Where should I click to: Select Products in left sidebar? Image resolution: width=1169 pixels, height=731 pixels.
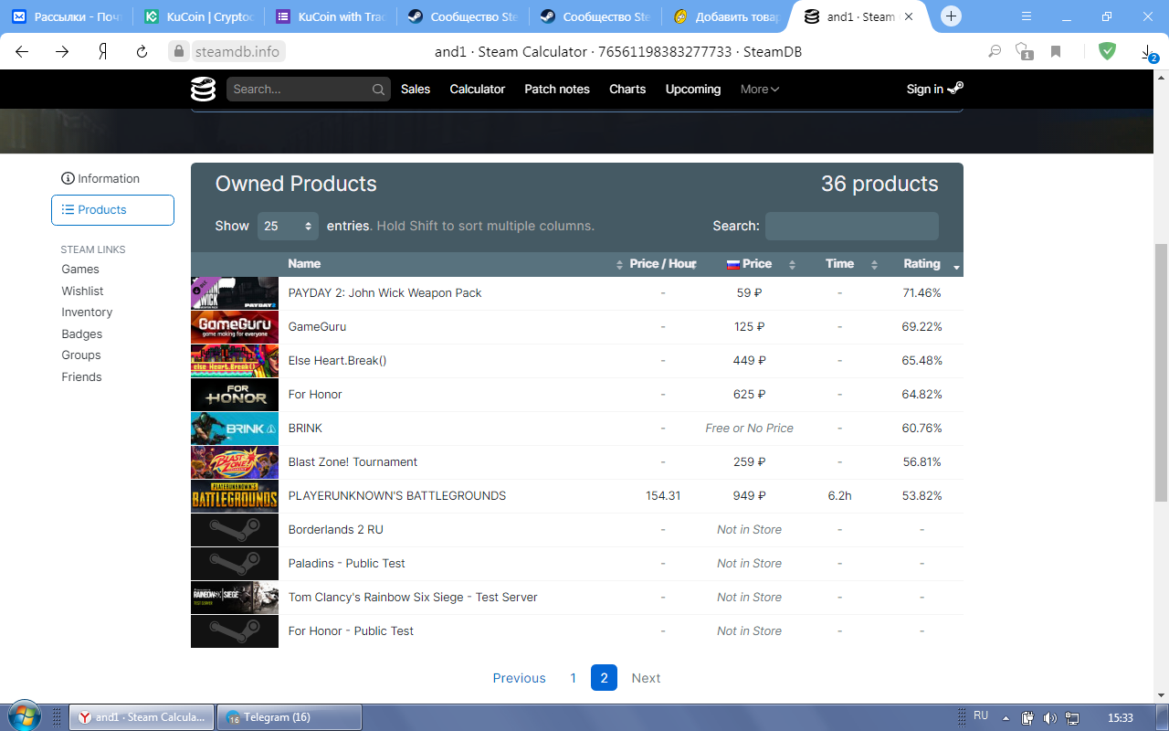click(x=112, y=210)
